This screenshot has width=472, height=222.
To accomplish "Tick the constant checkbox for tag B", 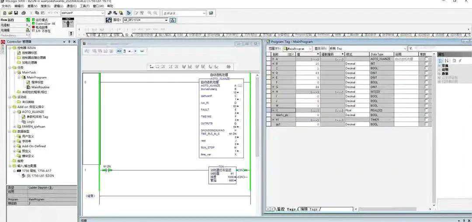I will [x=427, y=64].
